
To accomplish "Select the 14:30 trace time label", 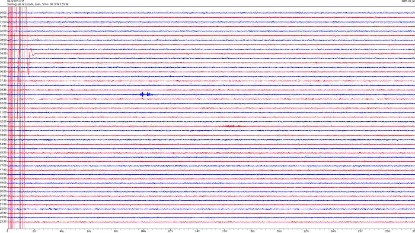I will click(3, 144).
